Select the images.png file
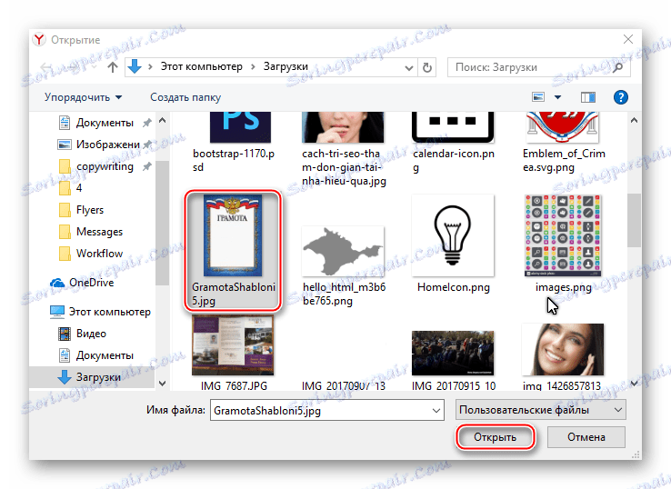This screenshot has width=671, height=489. tap(563, 243)
